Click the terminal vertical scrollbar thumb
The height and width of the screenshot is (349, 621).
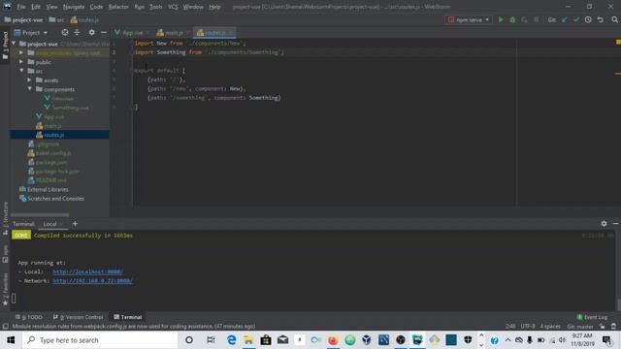[619, 304]
